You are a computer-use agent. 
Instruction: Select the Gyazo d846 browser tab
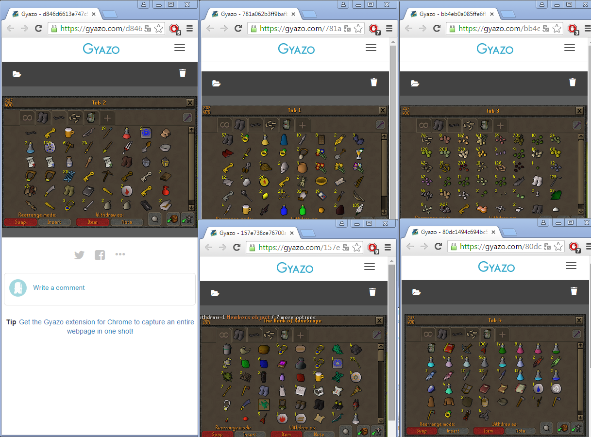tap(52, 14)
